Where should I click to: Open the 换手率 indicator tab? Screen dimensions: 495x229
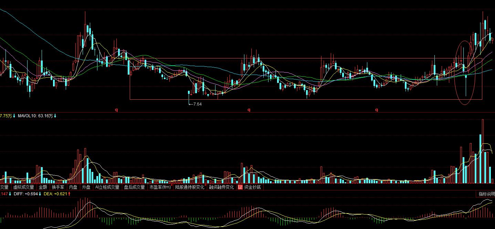[x=58, y=187]
